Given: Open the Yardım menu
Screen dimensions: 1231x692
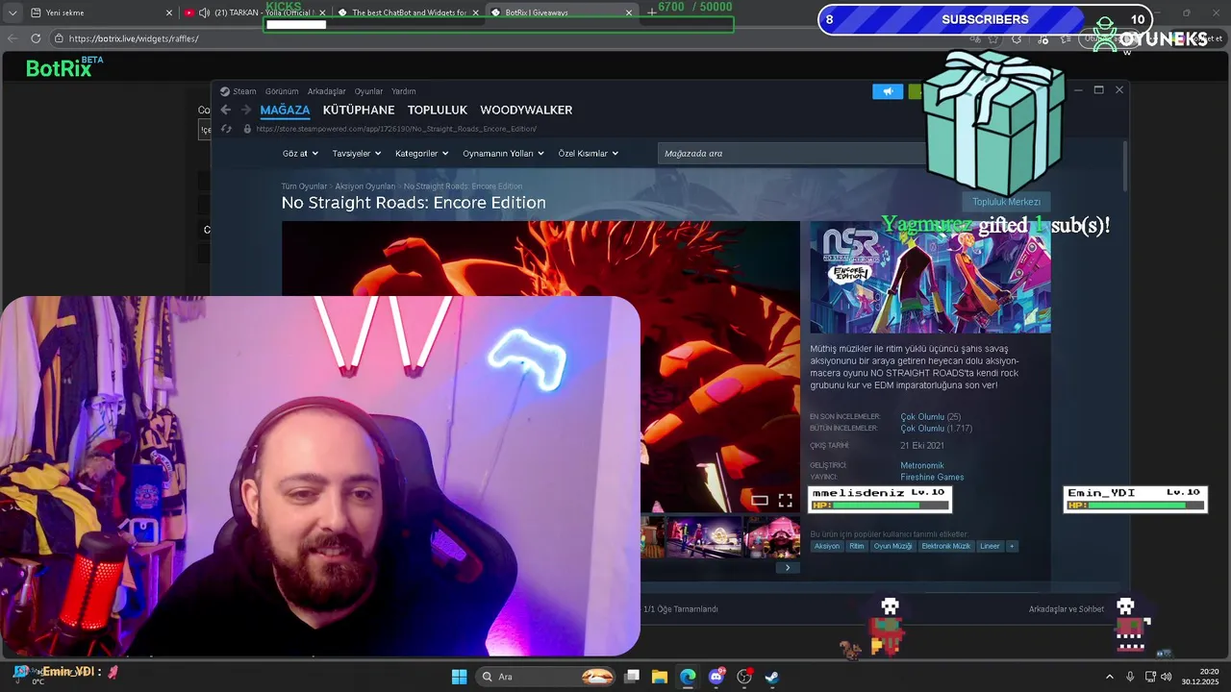Looking at the screenshot, I should pos(404,91).
